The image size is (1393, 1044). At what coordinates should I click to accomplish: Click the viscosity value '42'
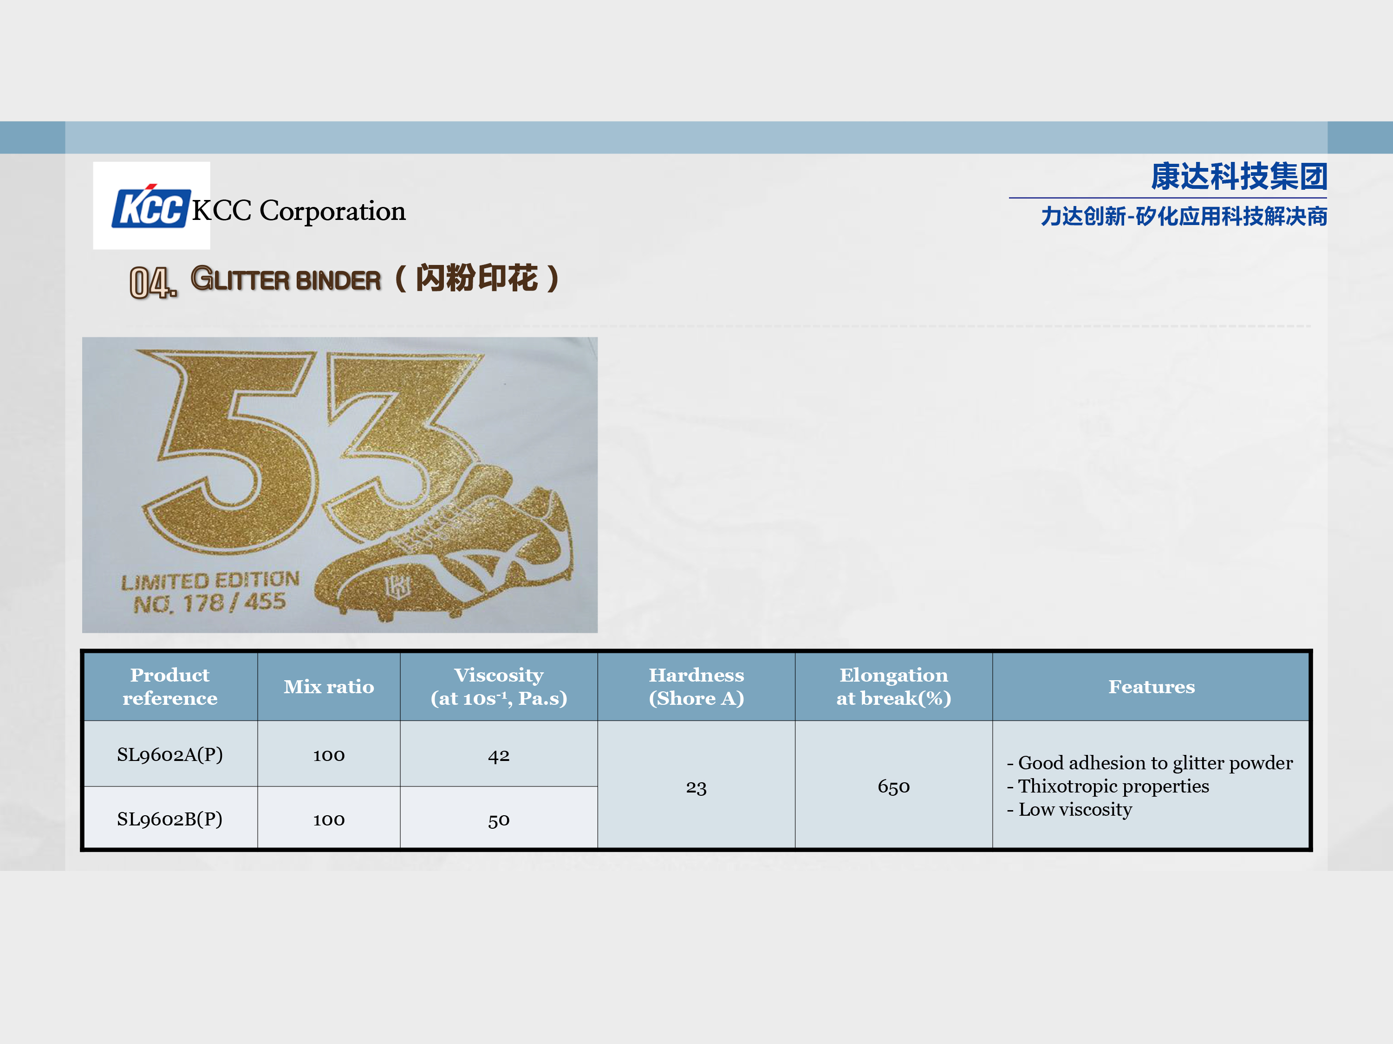point(499,755)
